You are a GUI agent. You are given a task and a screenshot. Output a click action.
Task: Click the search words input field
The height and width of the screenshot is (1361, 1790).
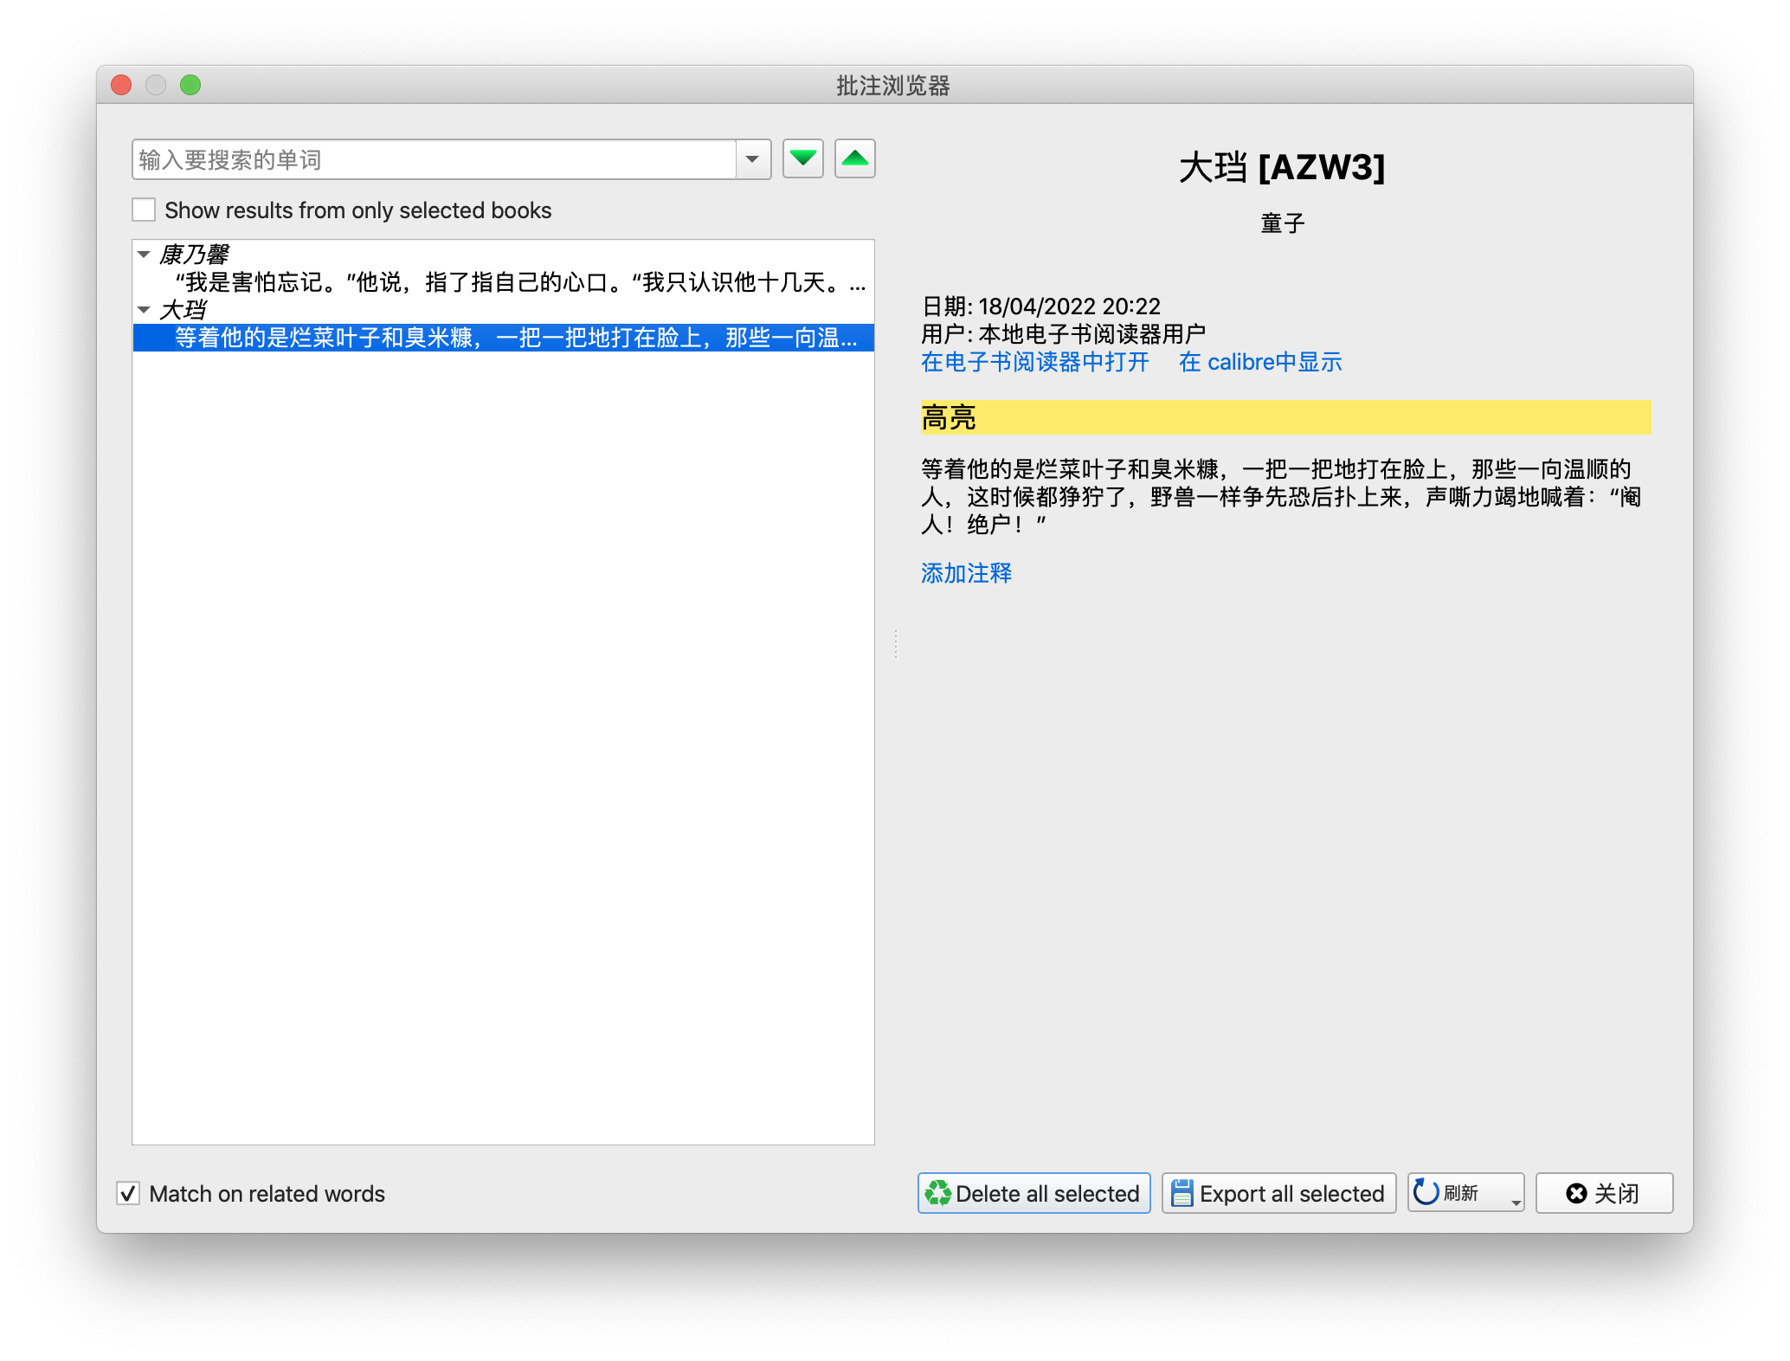[433, 159]
